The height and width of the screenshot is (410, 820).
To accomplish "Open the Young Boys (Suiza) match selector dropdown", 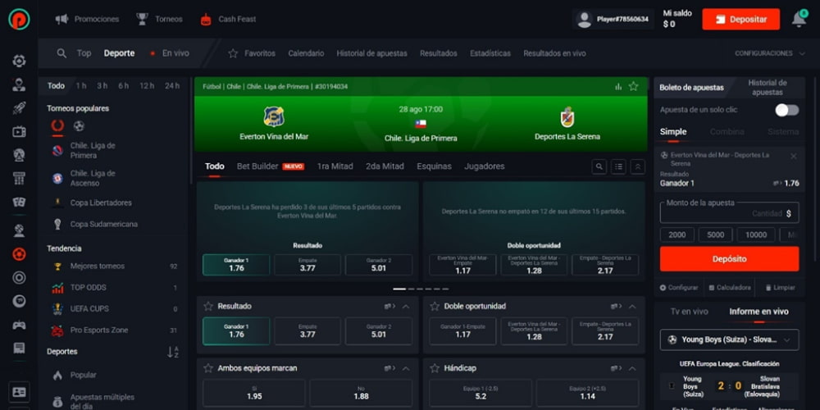I will click(729, 340).
